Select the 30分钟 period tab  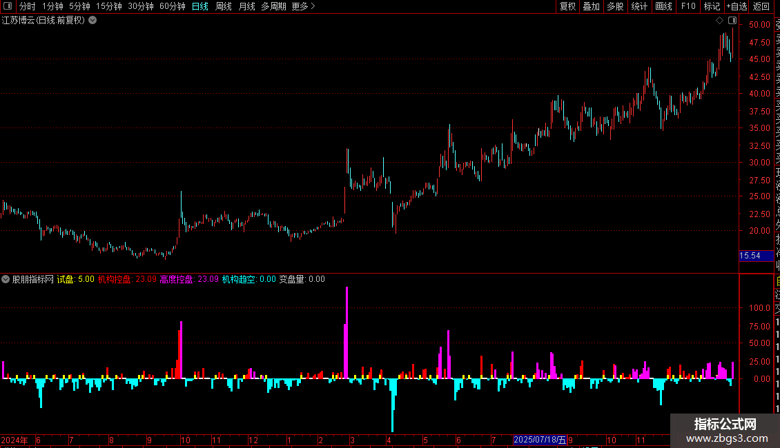141,6
